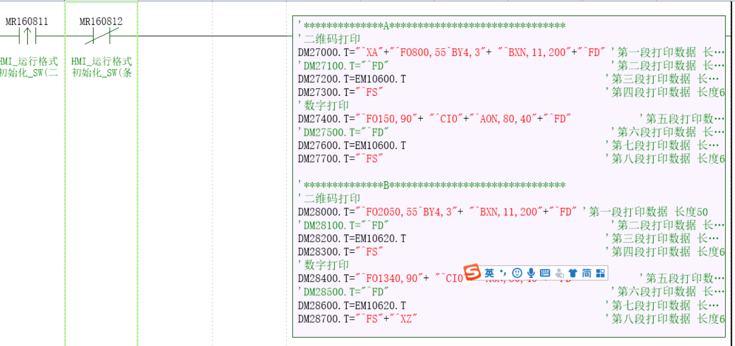Open the four-square toolbox icon

(600, 273)
